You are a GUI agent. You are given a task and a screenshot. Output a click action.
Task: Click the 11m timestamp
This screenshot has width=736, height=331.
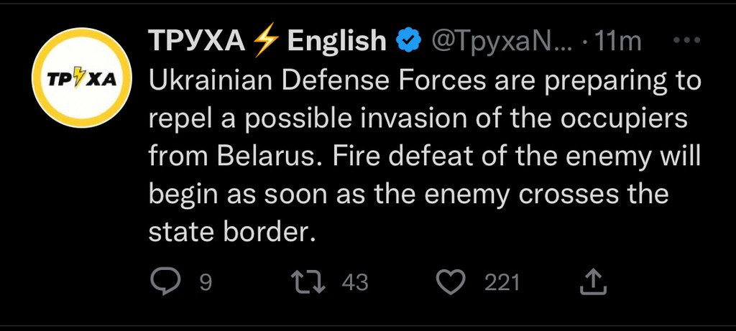(x=619, y=42)
